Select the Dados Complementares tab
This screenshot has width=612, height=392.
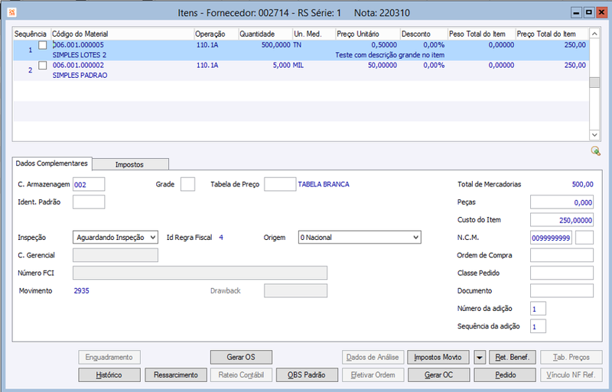coord(52,164)
